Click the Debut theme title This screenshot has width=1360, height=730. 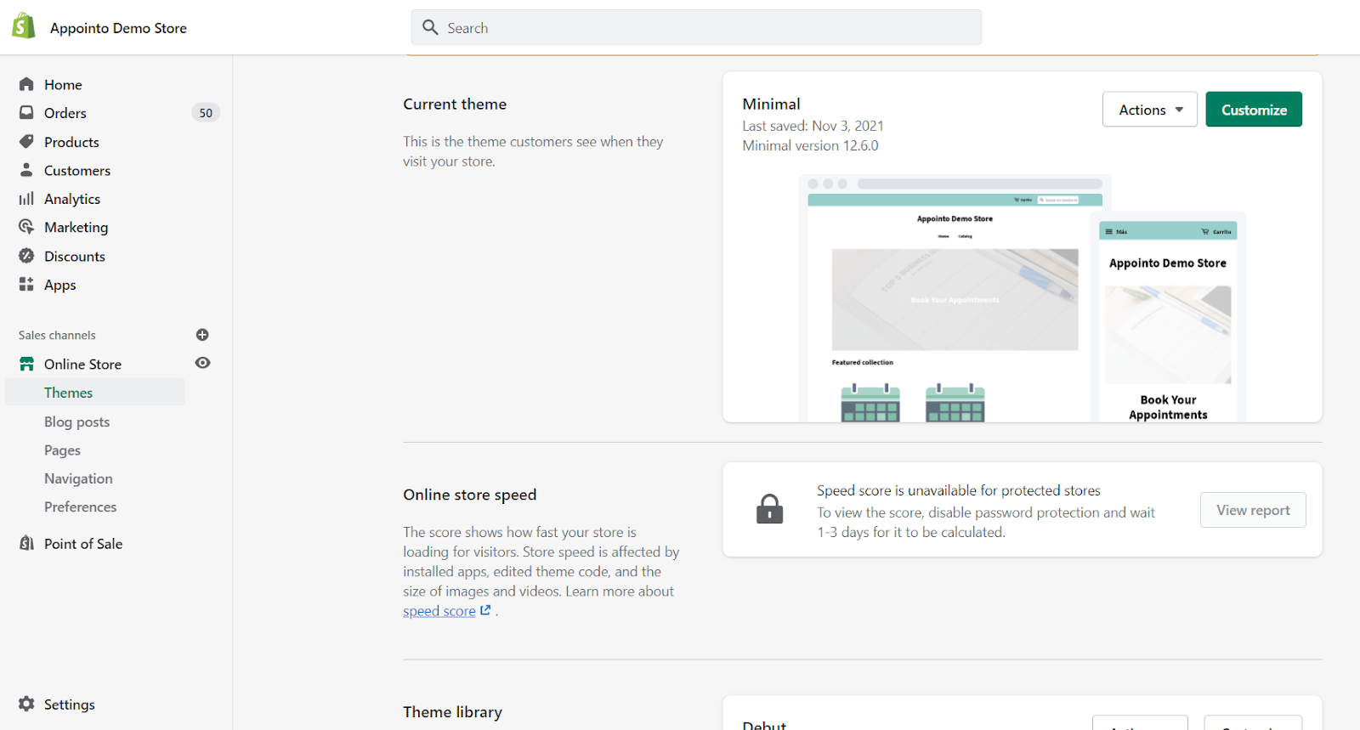764,724
